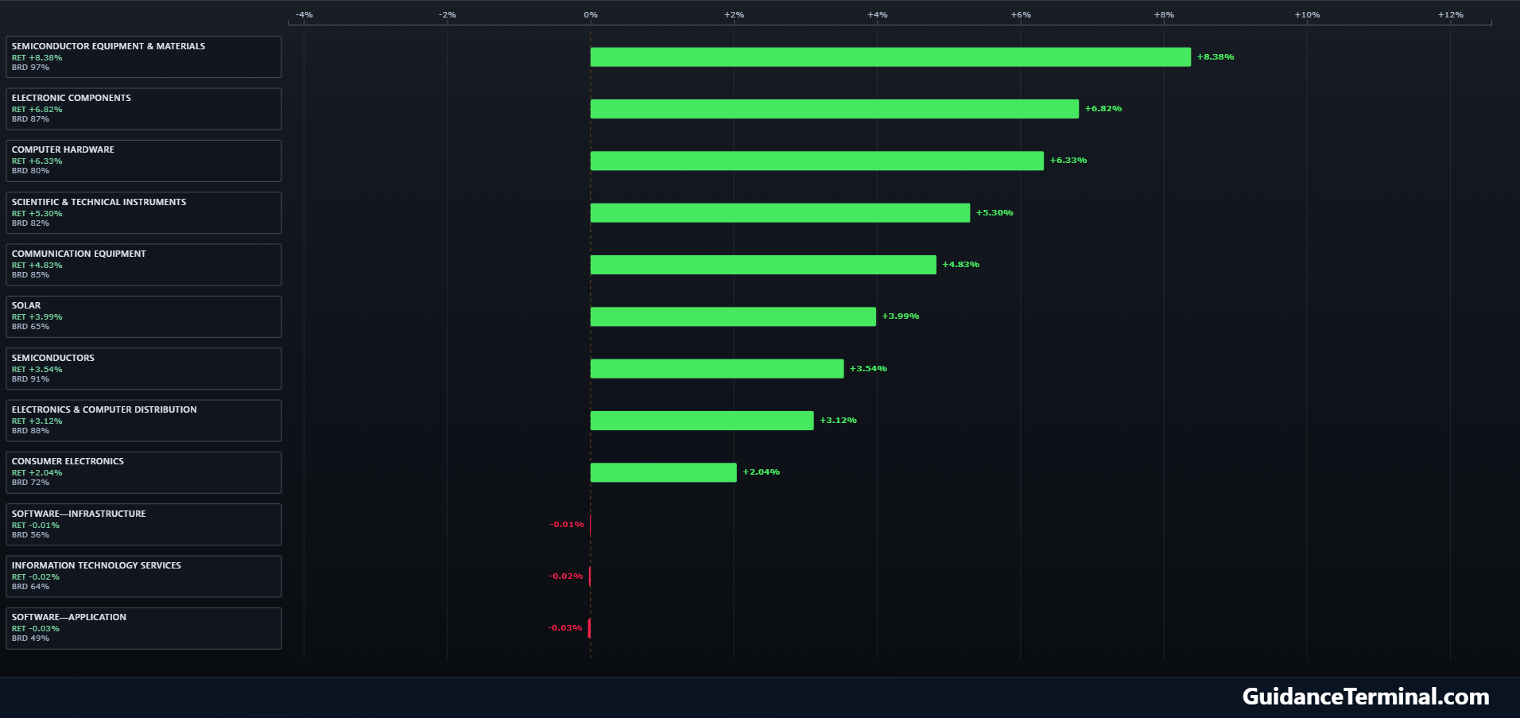
Task: Select the Software—Application industry card
Action: pyautogui.click(x=144, y=628)
